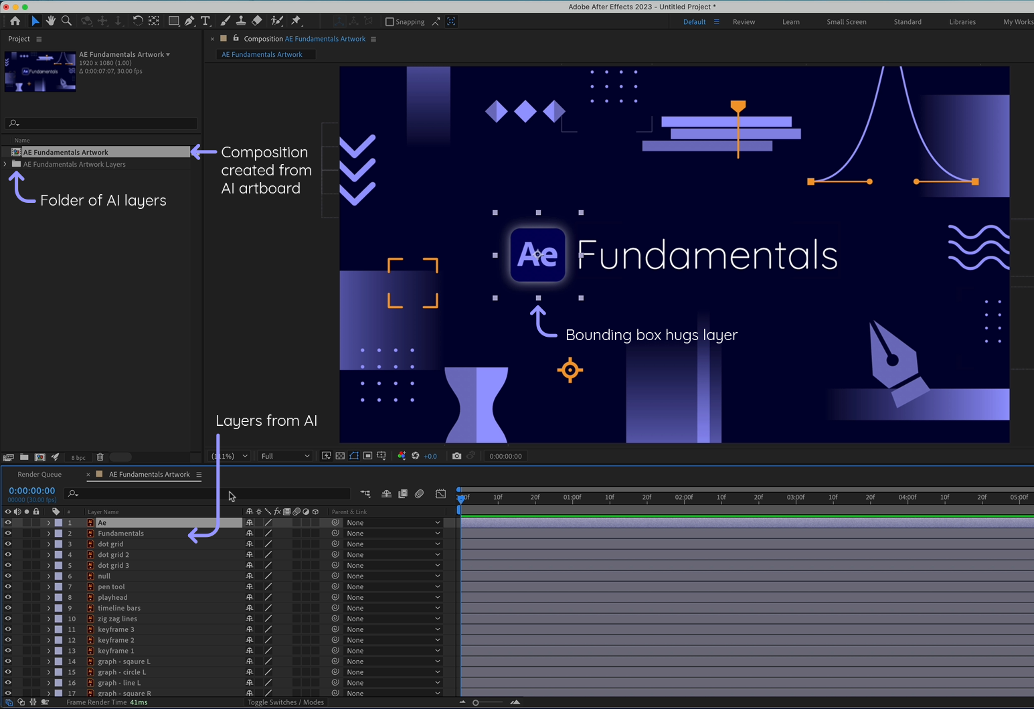1034x709 pixels.
Task: Switch to the Render Queue tab
Action: (40, 474)
